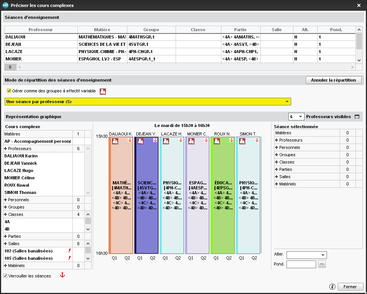Click the Annuler la répartition button
The image size is (367, 294).
click(333, 80)
